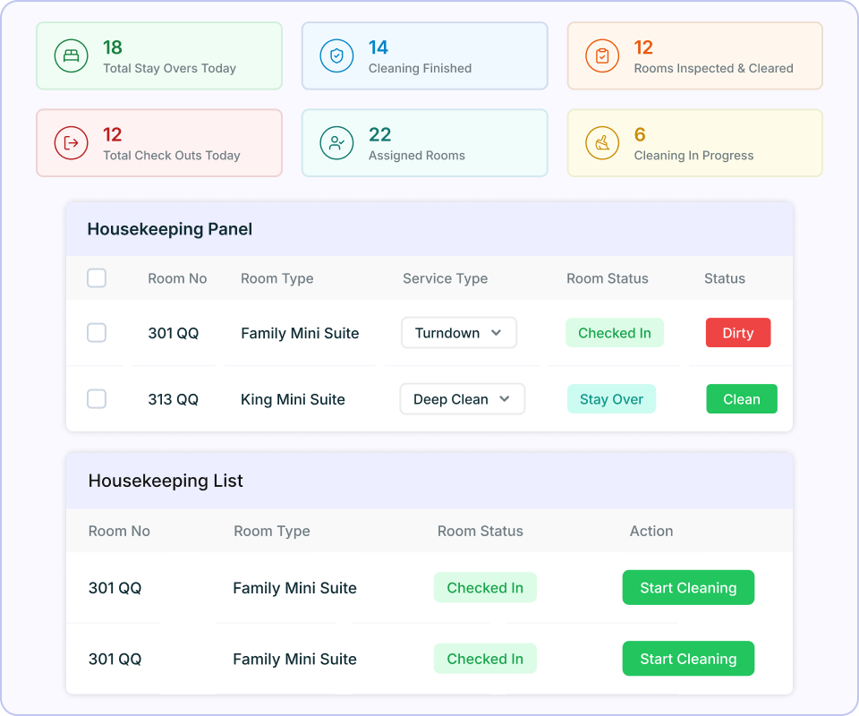Viewport: 859px width, 716px height.
Task: Click the Housekeeping Panel heading
Action: pos(170,229)
